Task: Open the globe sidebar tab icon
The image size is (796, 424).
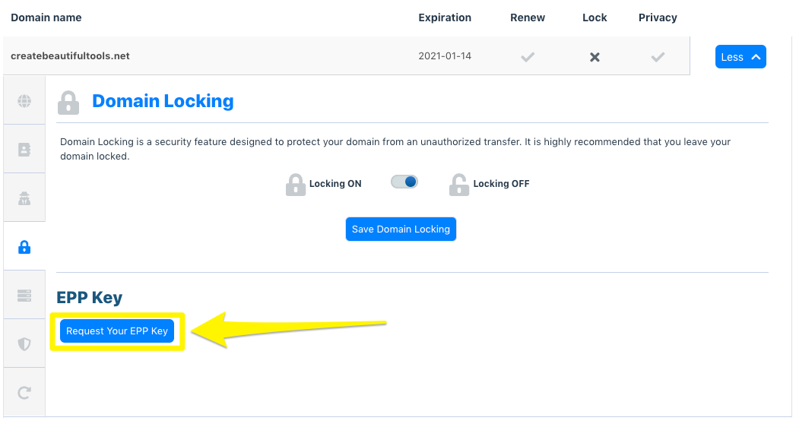Action: click(24, 101)
